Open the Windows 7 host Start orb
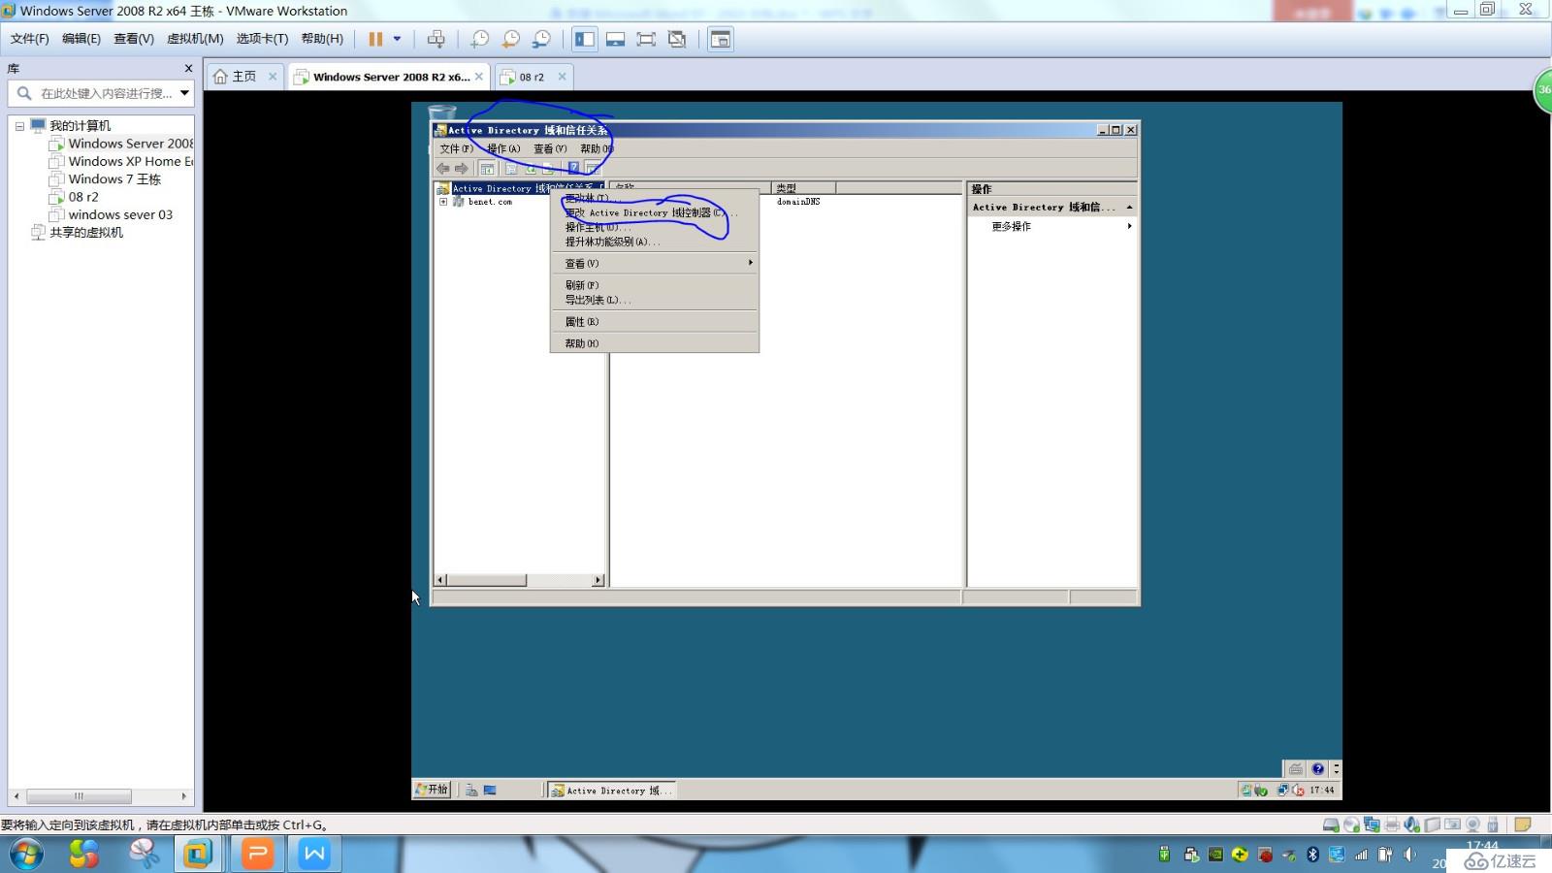Image resolution: width=1552 pixels, height=873 pixels. (26, 854)
